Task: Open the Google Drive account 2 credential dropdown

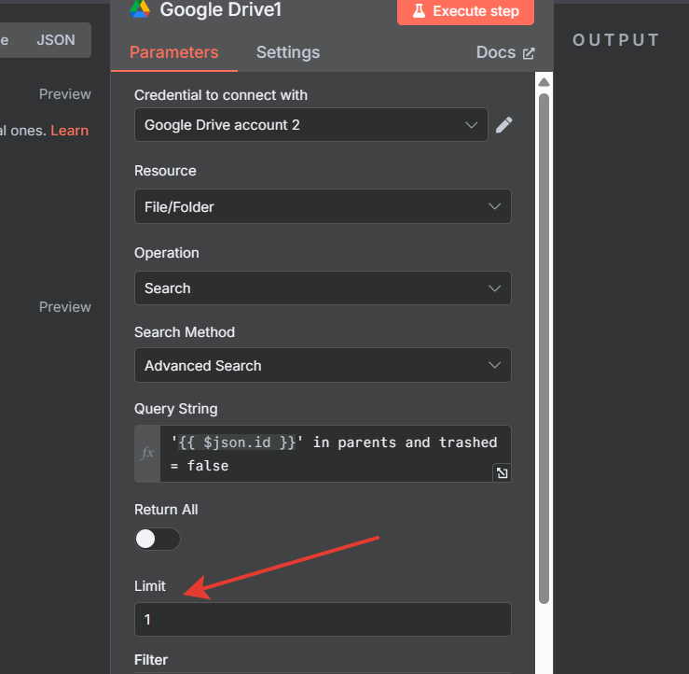Action: click(x=311, y=125)
